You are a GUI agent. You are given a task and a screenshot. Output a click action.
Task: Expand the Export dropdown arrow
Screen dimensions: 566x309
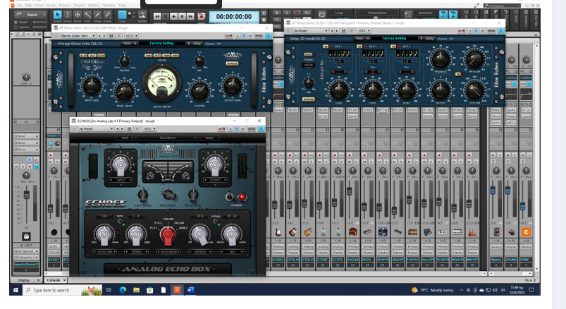tap(44, 15)
